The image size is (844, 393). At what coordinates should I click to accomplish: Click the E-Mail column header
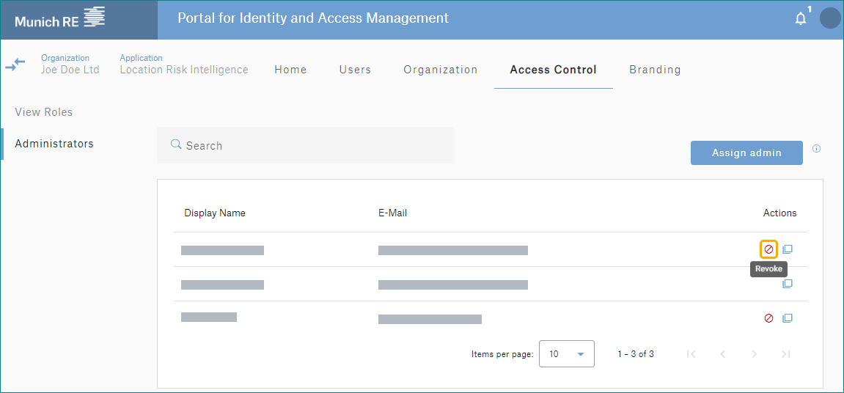[x=392, y=213]
